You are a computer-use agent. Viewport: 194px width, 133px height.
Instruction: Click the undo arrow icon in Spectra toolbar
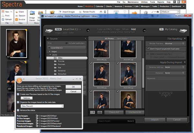point(158,12)
